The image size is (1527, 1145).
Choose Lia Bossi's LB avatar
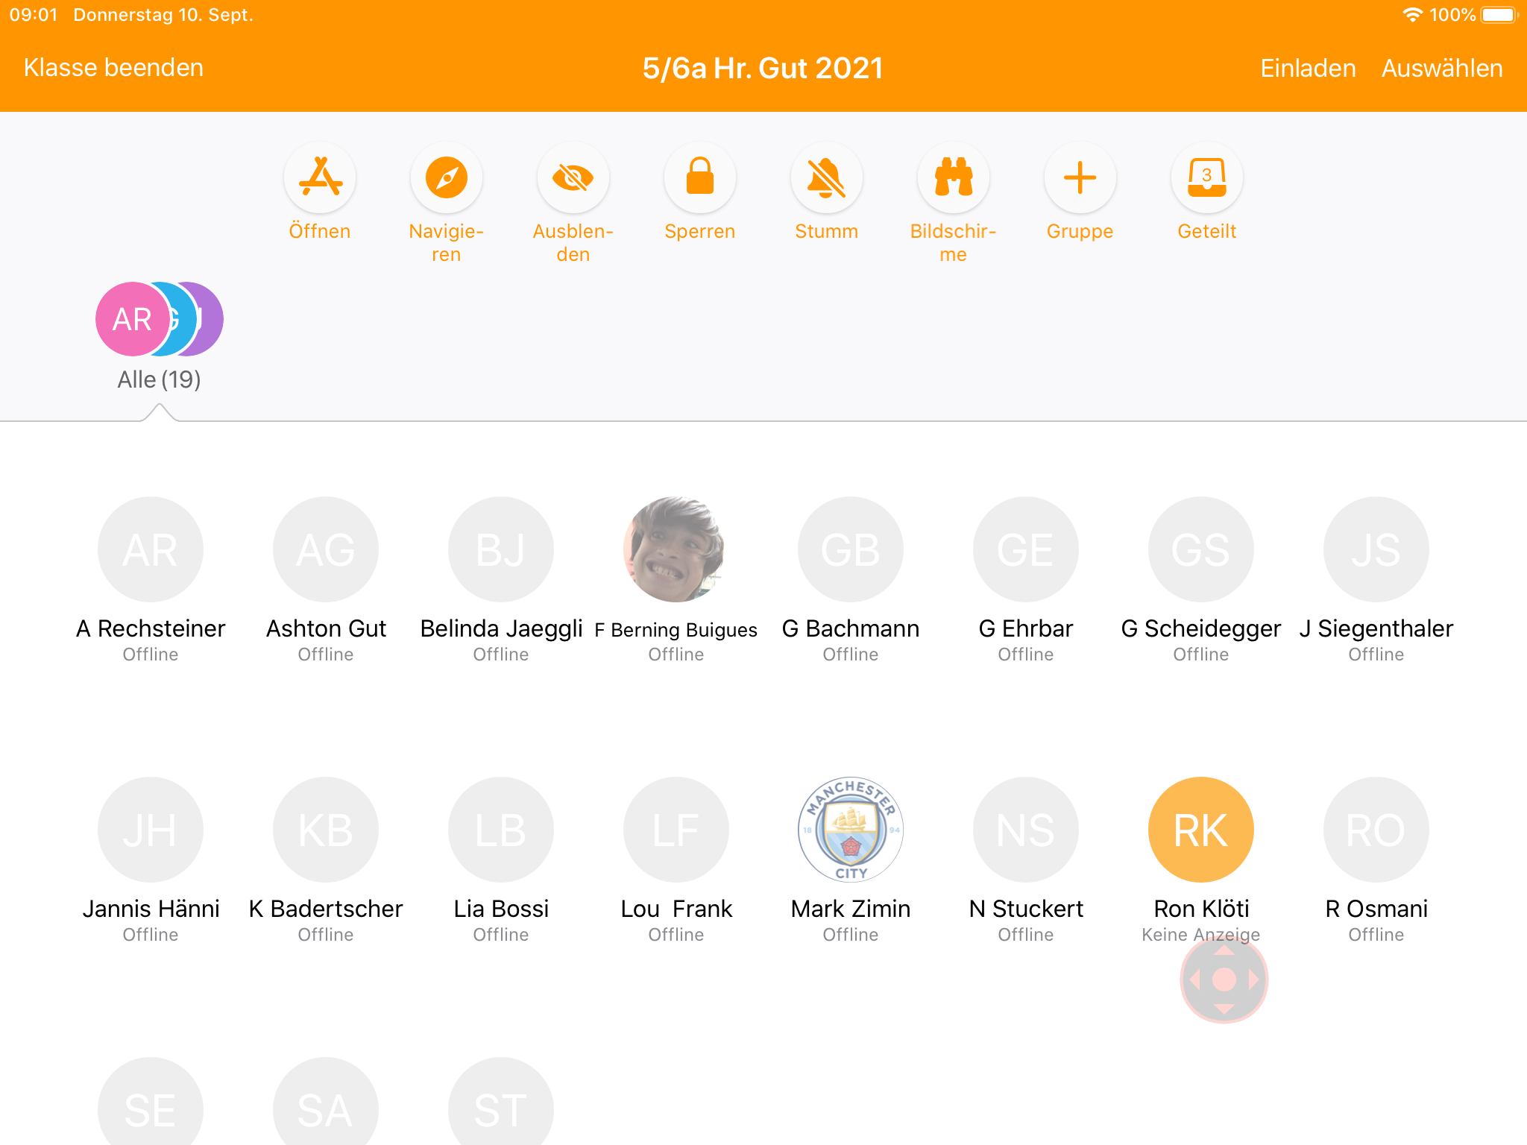[x=501, y=830]
